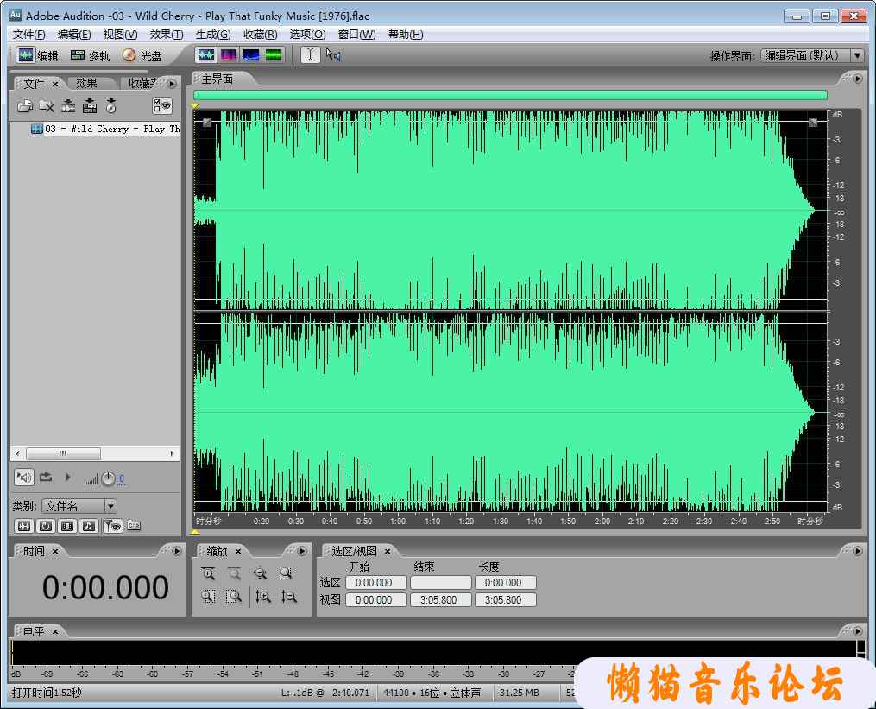Click the 1:00 mark on the timeline ruler

[x=398, y=521]
